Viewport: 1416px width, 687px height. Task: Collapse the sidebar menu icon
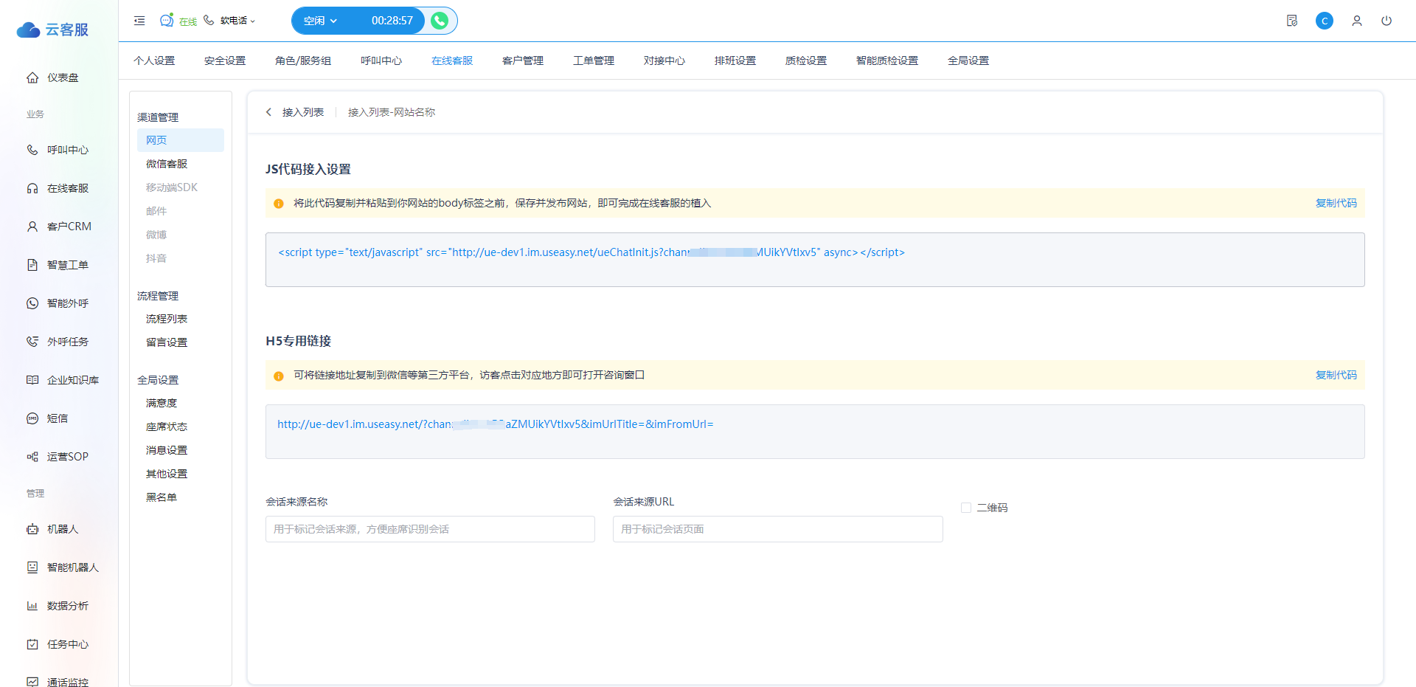pos(139,21)
